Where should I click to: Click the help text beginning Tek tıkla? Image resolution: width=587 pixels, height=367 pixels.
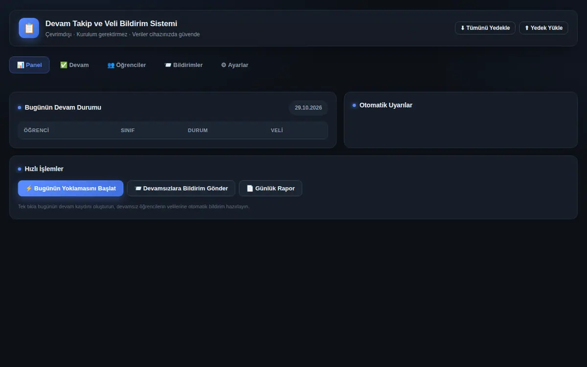coord(134,206)
